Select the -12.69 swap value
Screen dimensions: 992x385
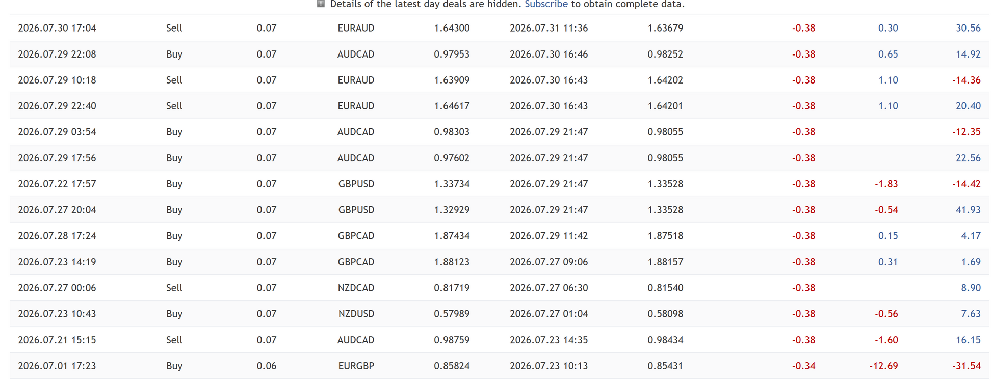click(x=883, y=366)
